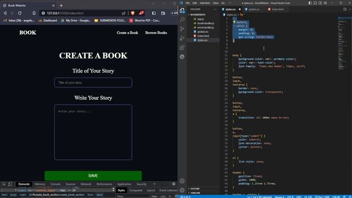Click the BOOK logo link

coord(28,33)
